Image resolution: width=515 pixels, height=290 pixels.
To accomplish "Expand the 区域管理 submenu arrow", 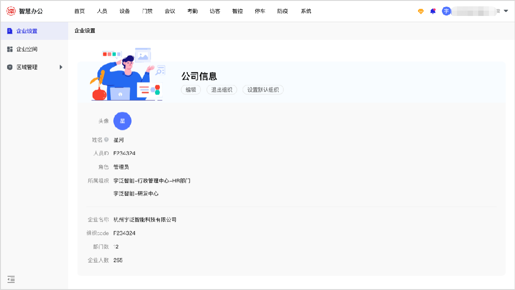I will [61, 67].
